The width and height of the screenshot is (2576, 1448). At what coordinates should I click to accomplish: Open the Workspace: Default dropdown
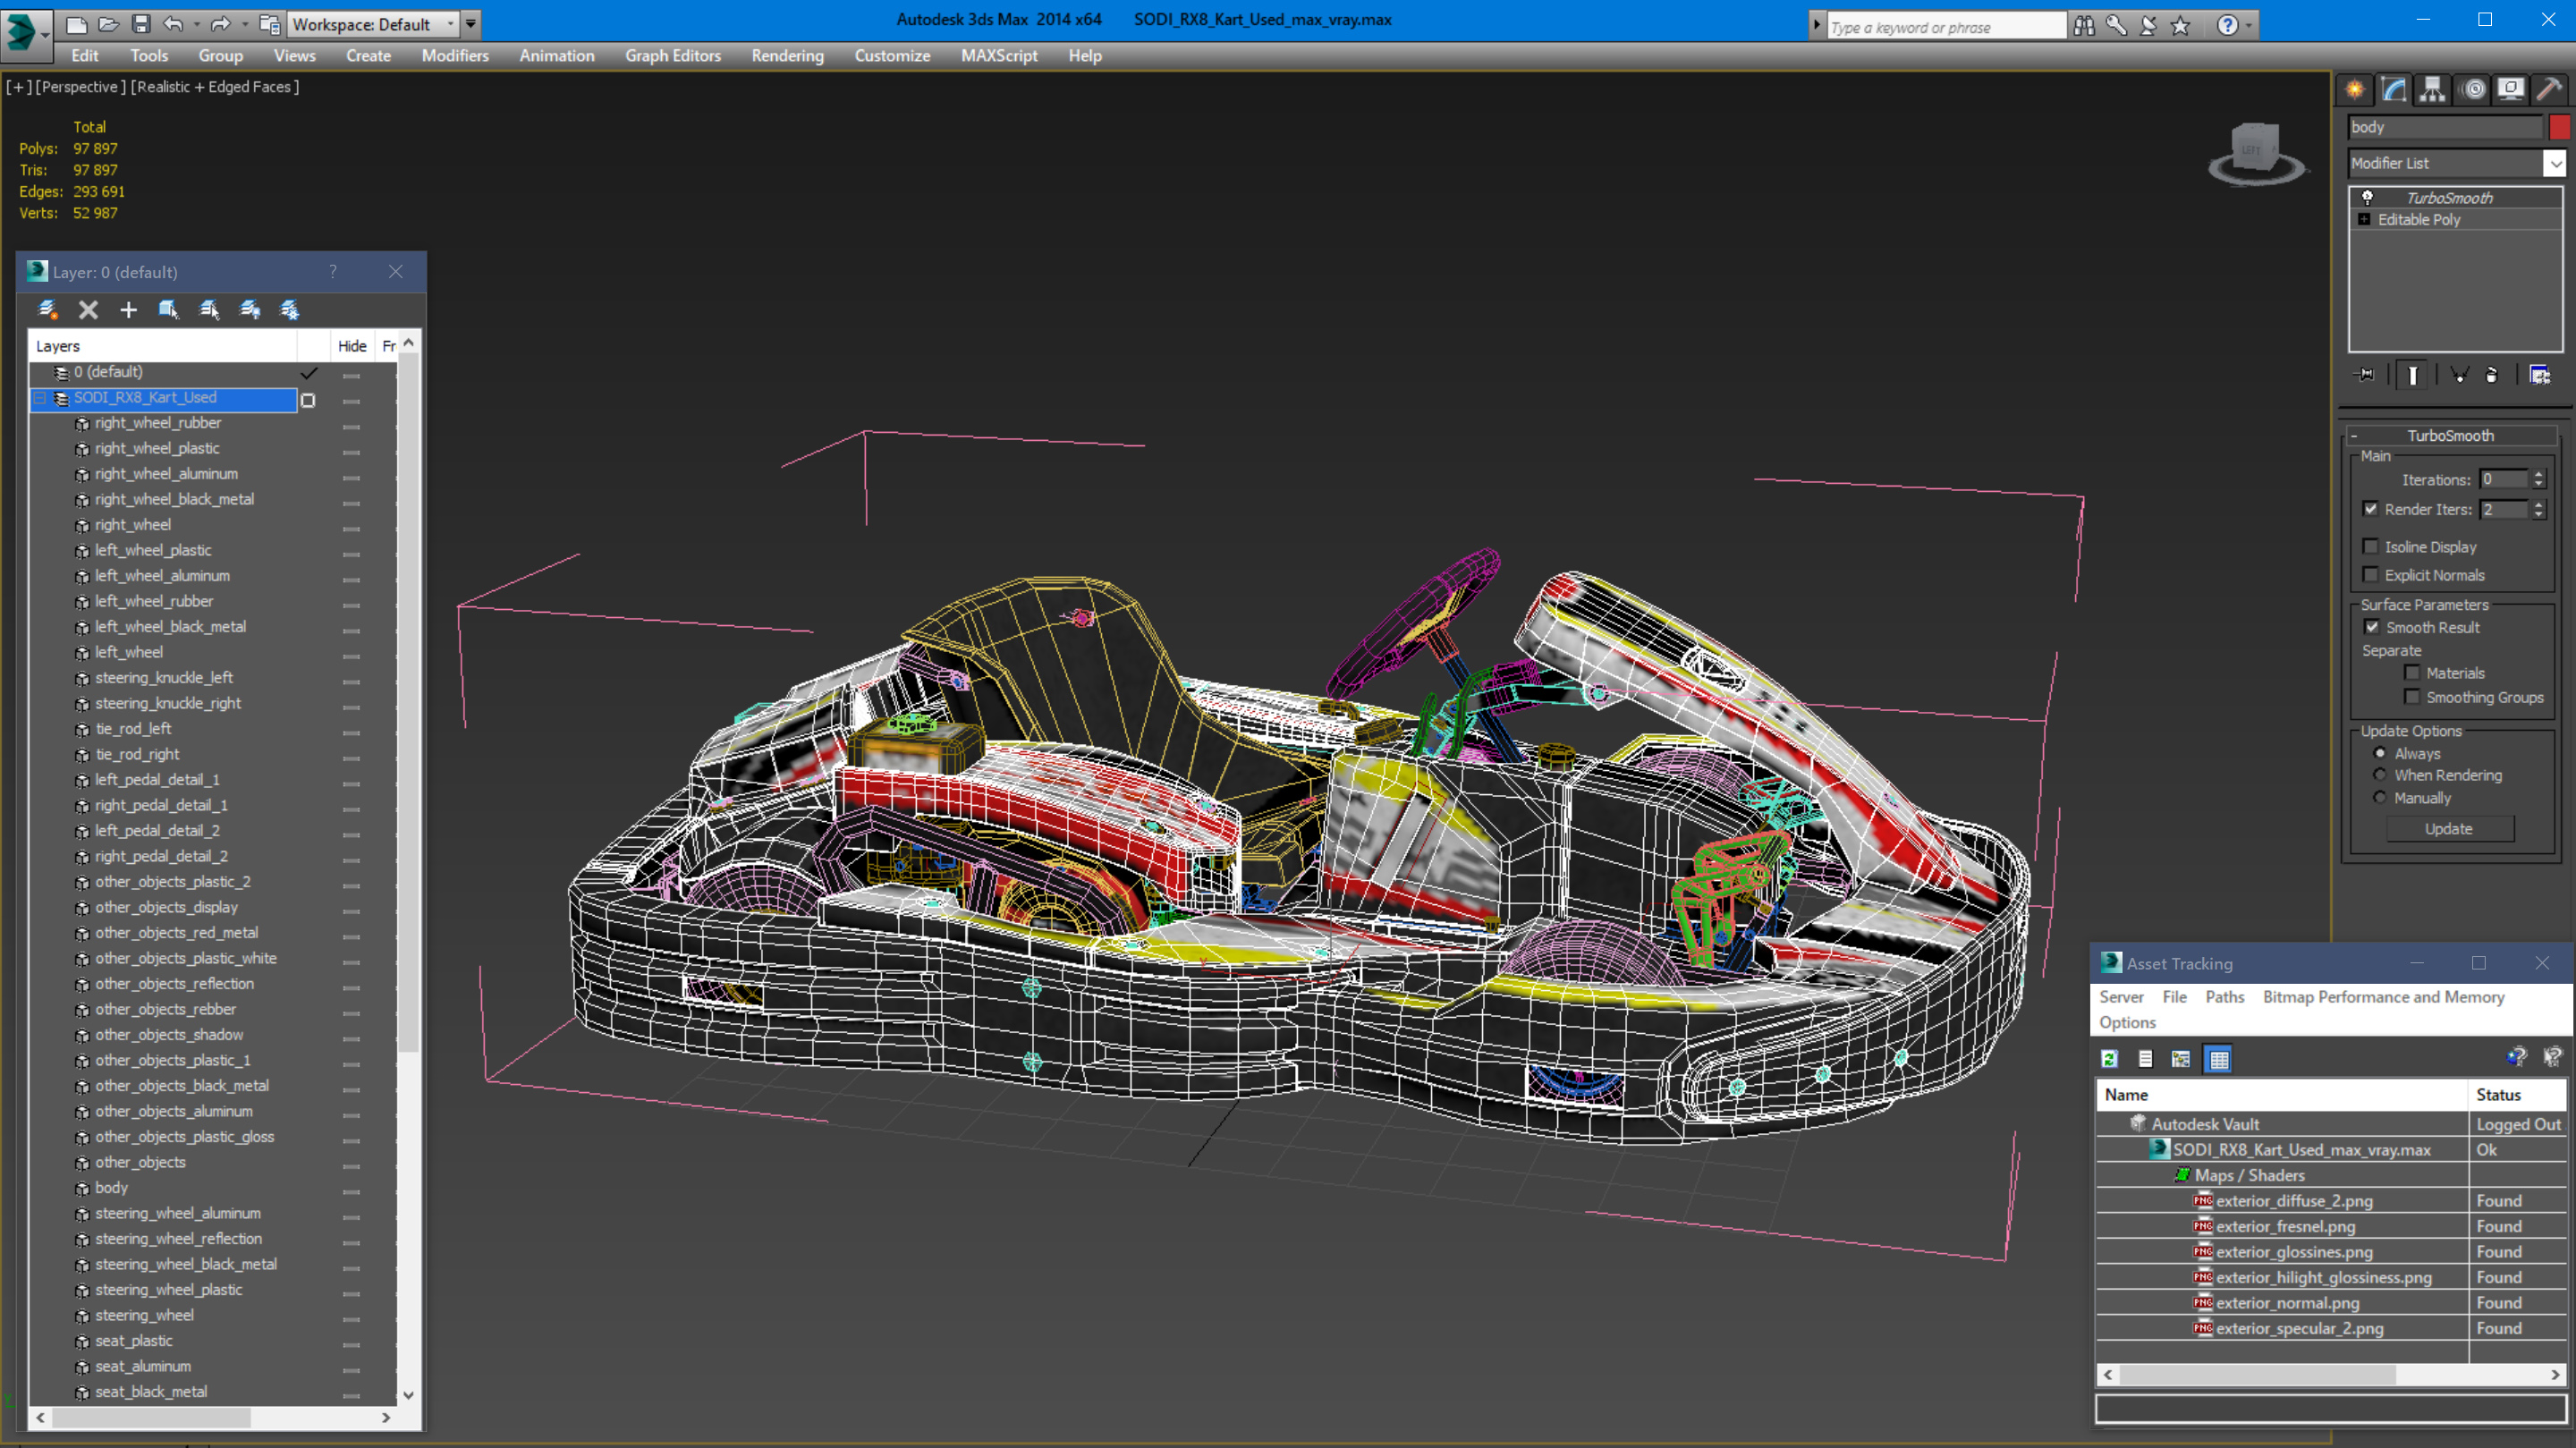[x=371, y=24]
